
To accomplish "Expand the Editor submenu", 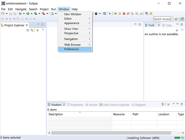I will tap(75, 19).
